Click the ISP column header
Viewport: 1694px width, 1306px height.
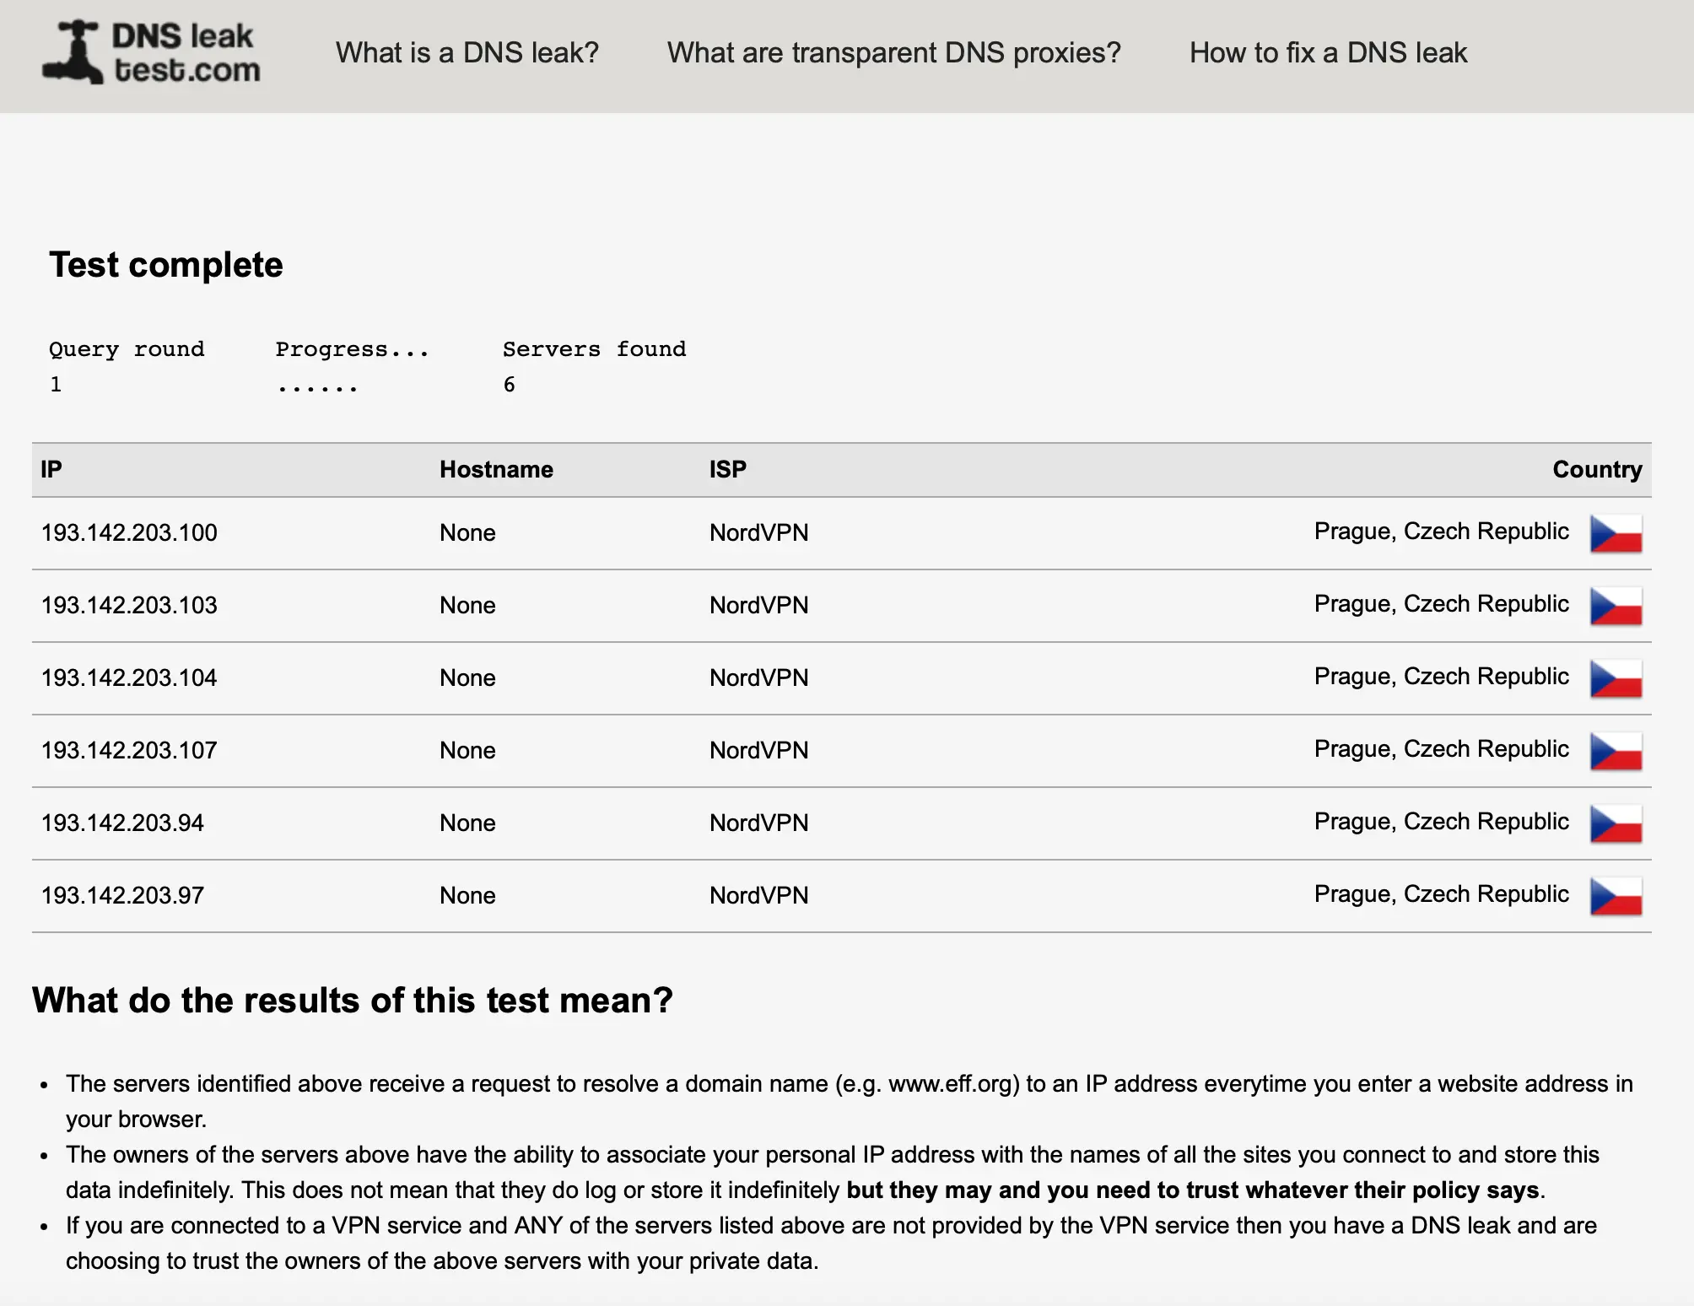(727, 469)
